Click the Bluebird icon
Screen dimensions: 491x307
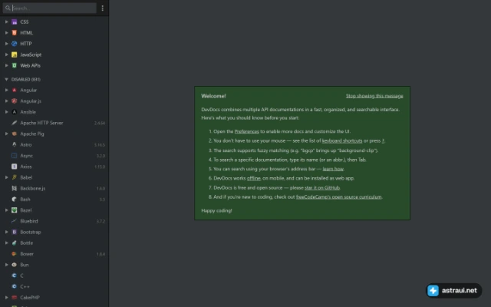(14, 221)
